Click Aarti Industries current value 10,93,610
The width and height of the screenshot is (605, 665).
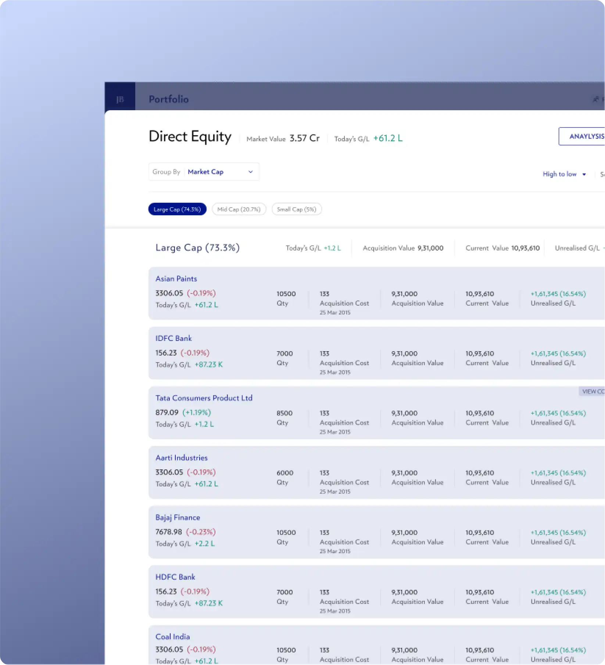pos(480,473)
